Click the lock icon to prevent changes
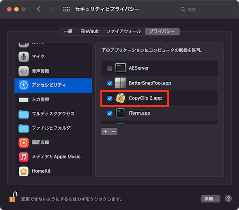The height and width of the screenshot is (210, 239). point(13,197)
